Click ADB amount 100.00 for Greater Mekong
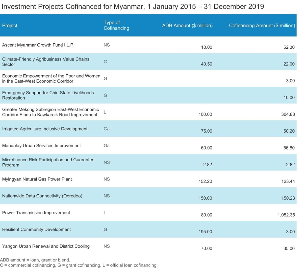303x268 pixels. [x=205, y=114]
